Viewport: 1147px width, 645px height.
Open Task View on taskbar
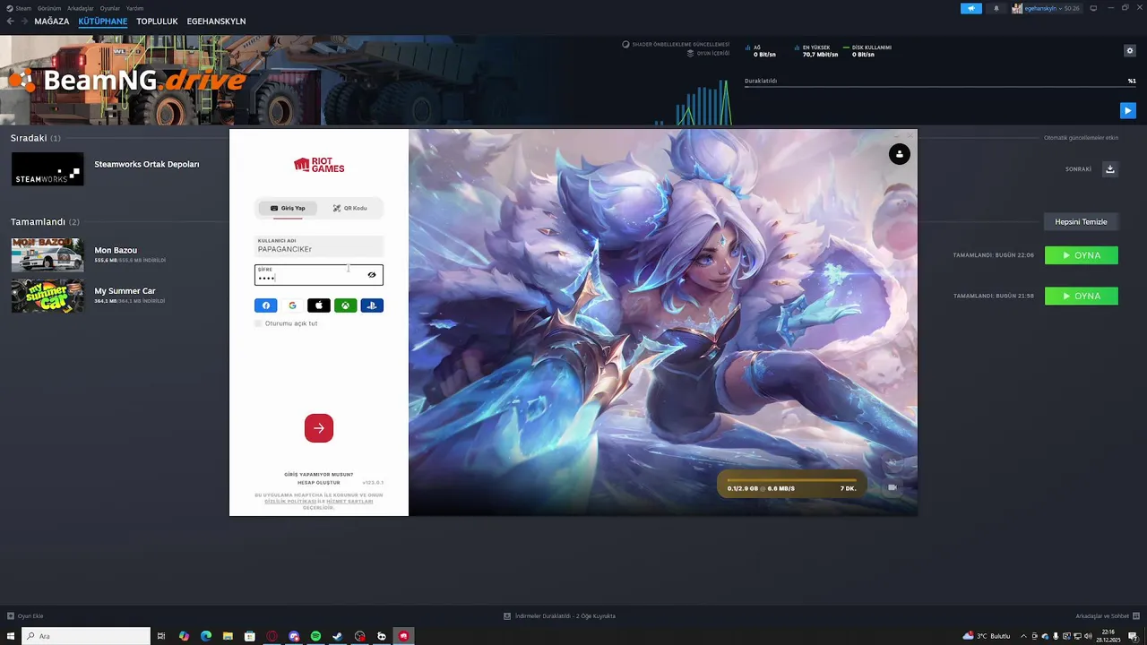pos(161,636)
